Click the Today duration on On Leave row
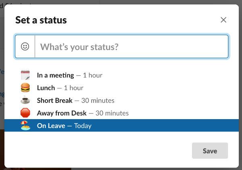The image size is (242, 170). 83,126
